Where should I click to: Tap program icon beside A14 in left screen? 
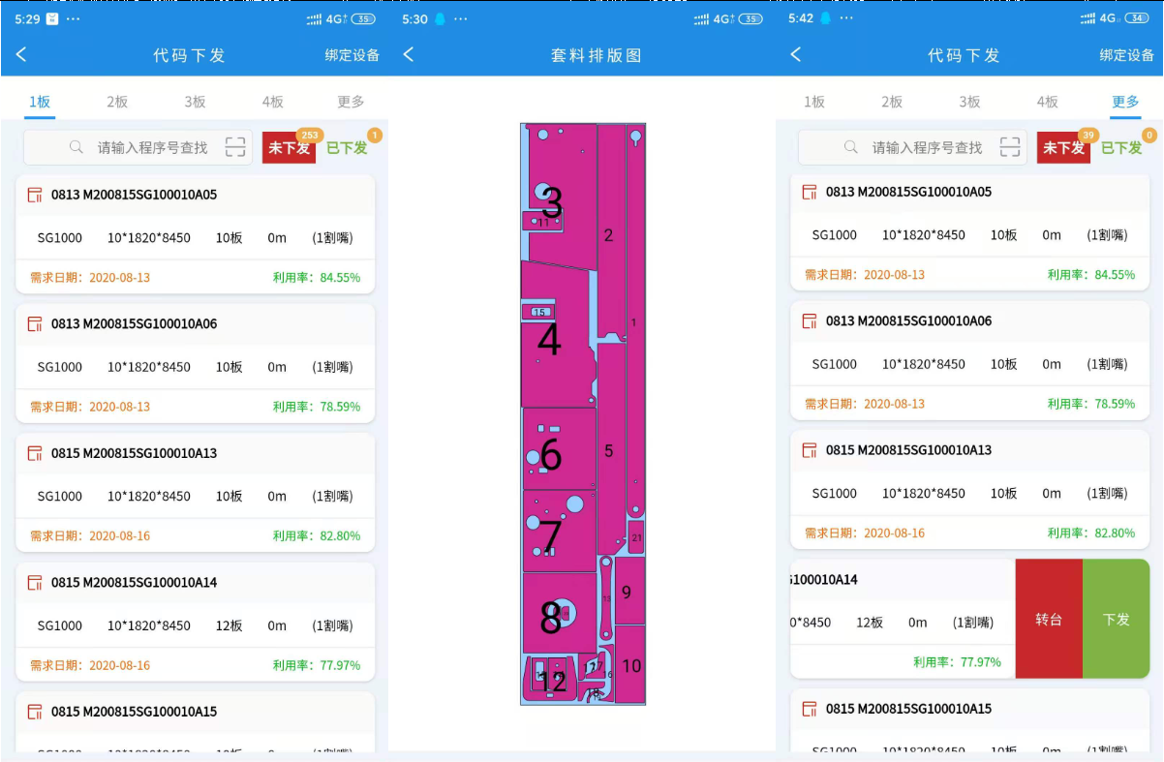(35, 582)
